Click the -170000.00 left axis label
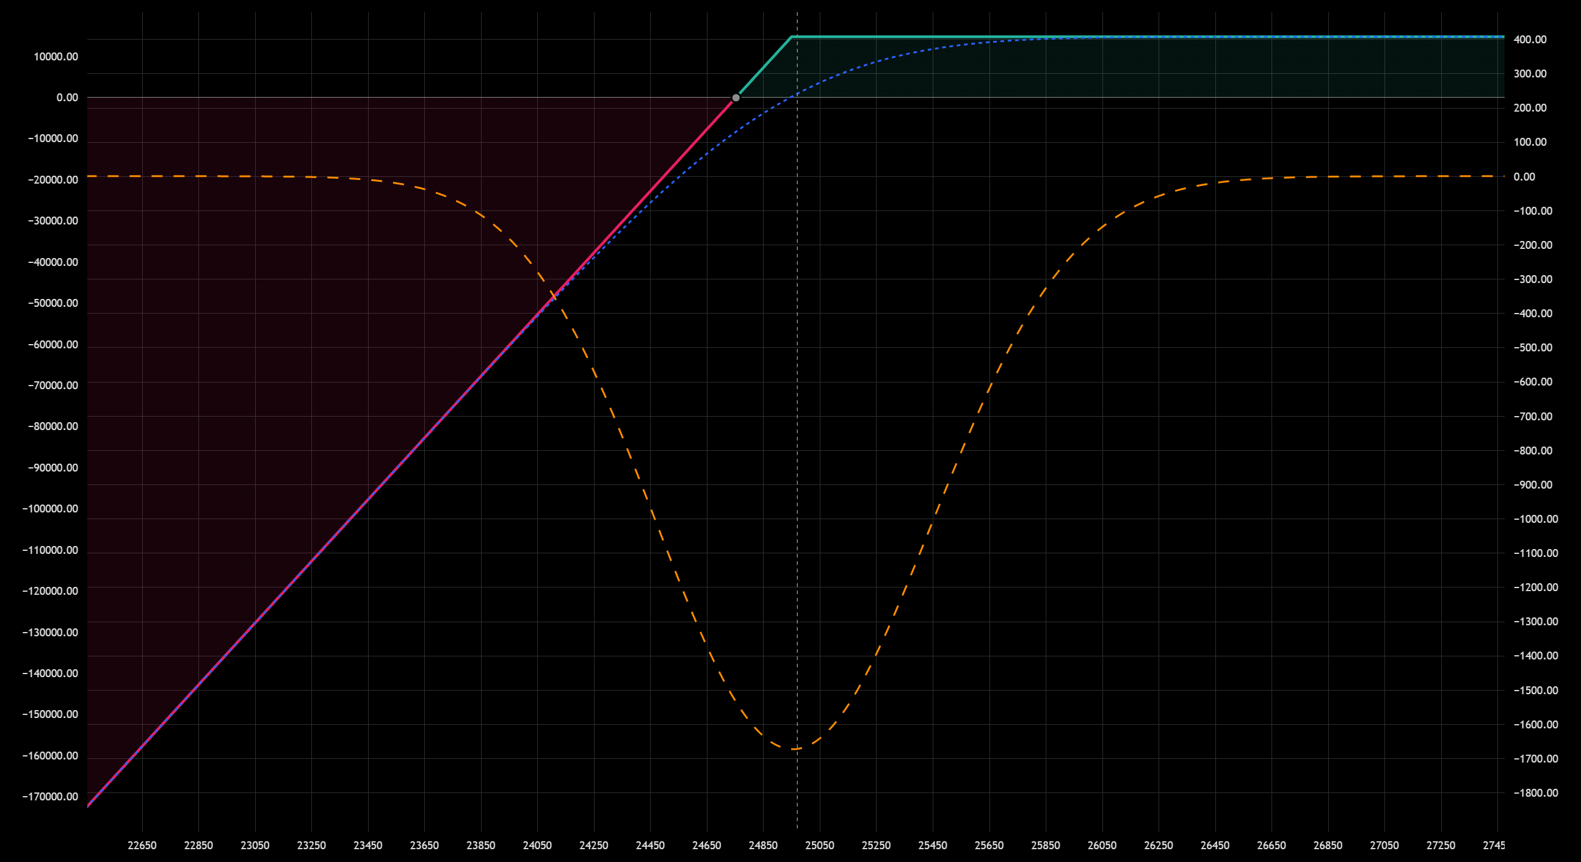 tap(50, 796)
